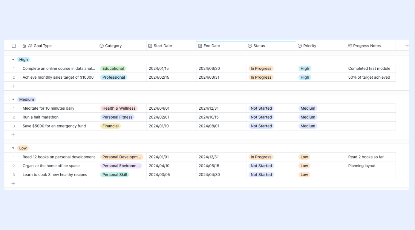Click the calendar icon beside Start Date
This screenshot has width=415, height=230.
tap(150, 46)
